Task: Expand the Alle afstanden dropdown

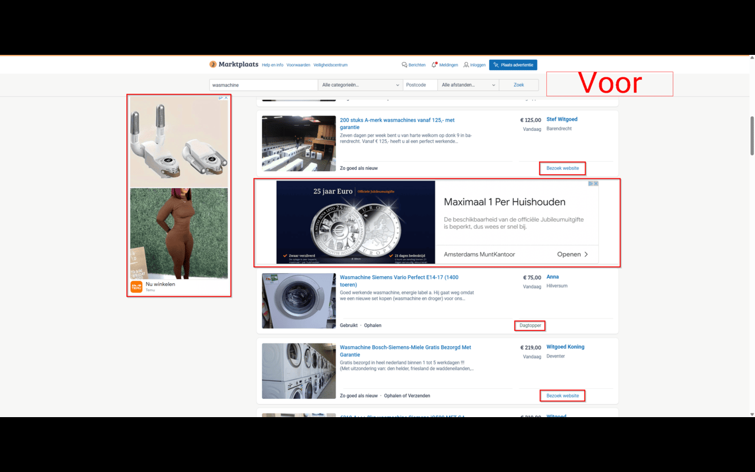Action: point(468,84)
